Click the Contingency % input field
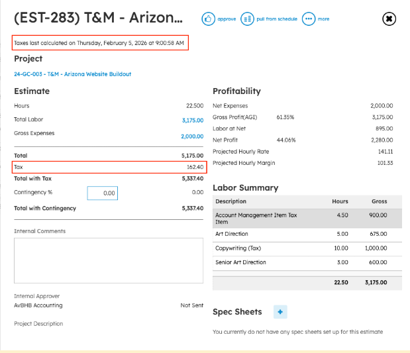 (x=103, y=193)
